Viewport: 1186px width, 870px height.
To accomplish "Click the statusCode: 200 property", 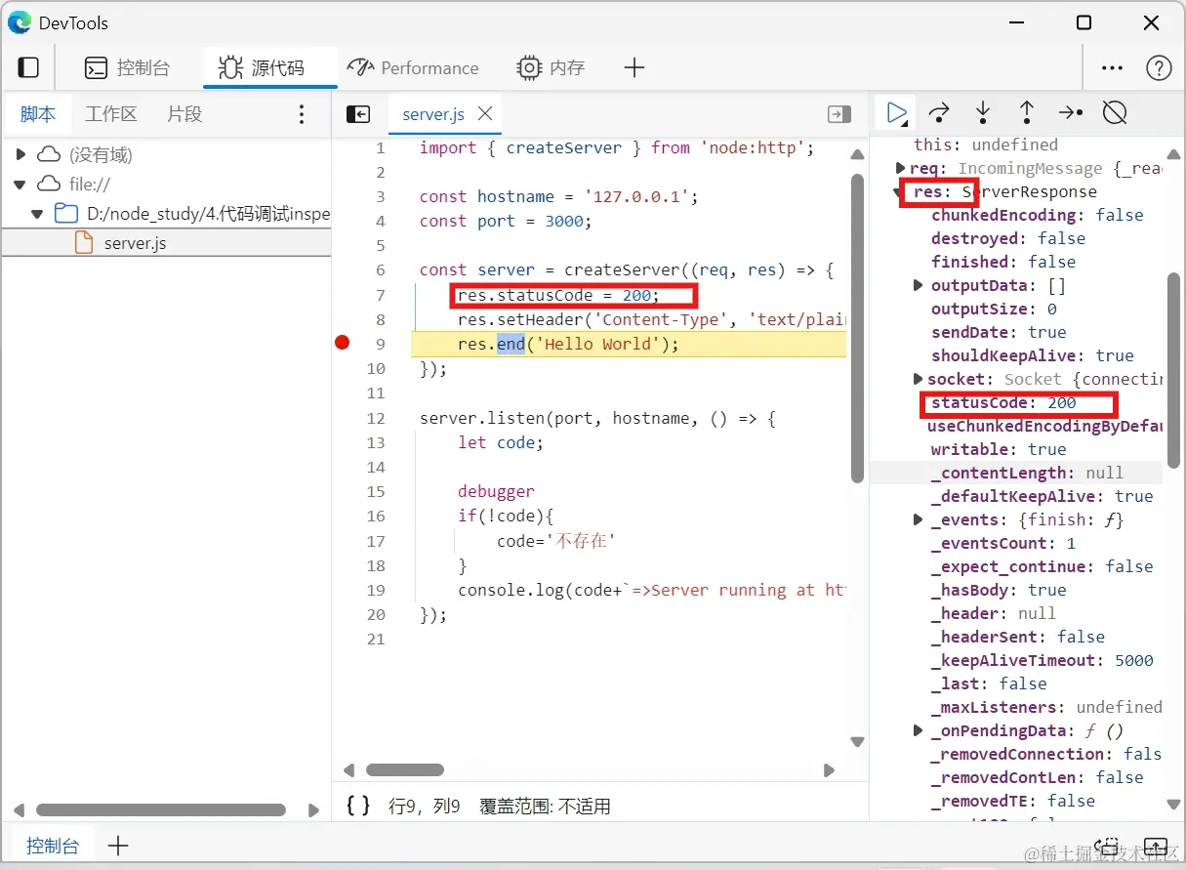I will point(1003,402).
